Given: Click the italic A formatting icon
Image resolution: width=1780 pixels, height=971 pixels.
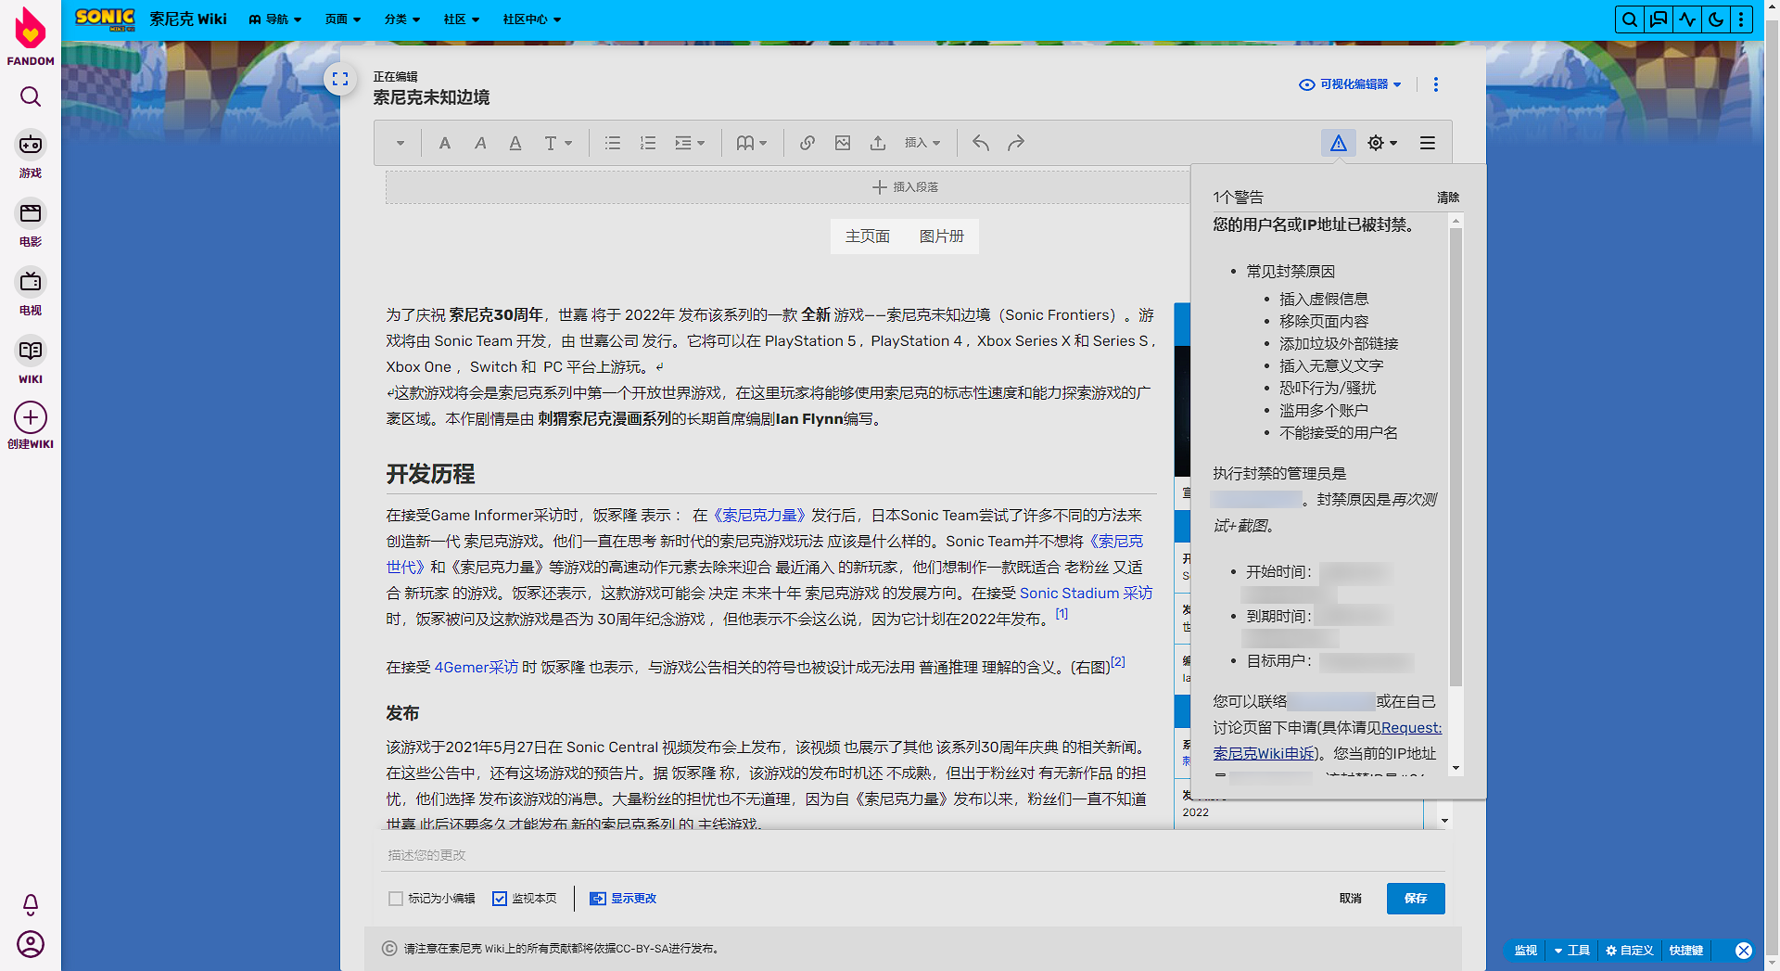Looking at the screenshot, I should click(x=480, y=143).
